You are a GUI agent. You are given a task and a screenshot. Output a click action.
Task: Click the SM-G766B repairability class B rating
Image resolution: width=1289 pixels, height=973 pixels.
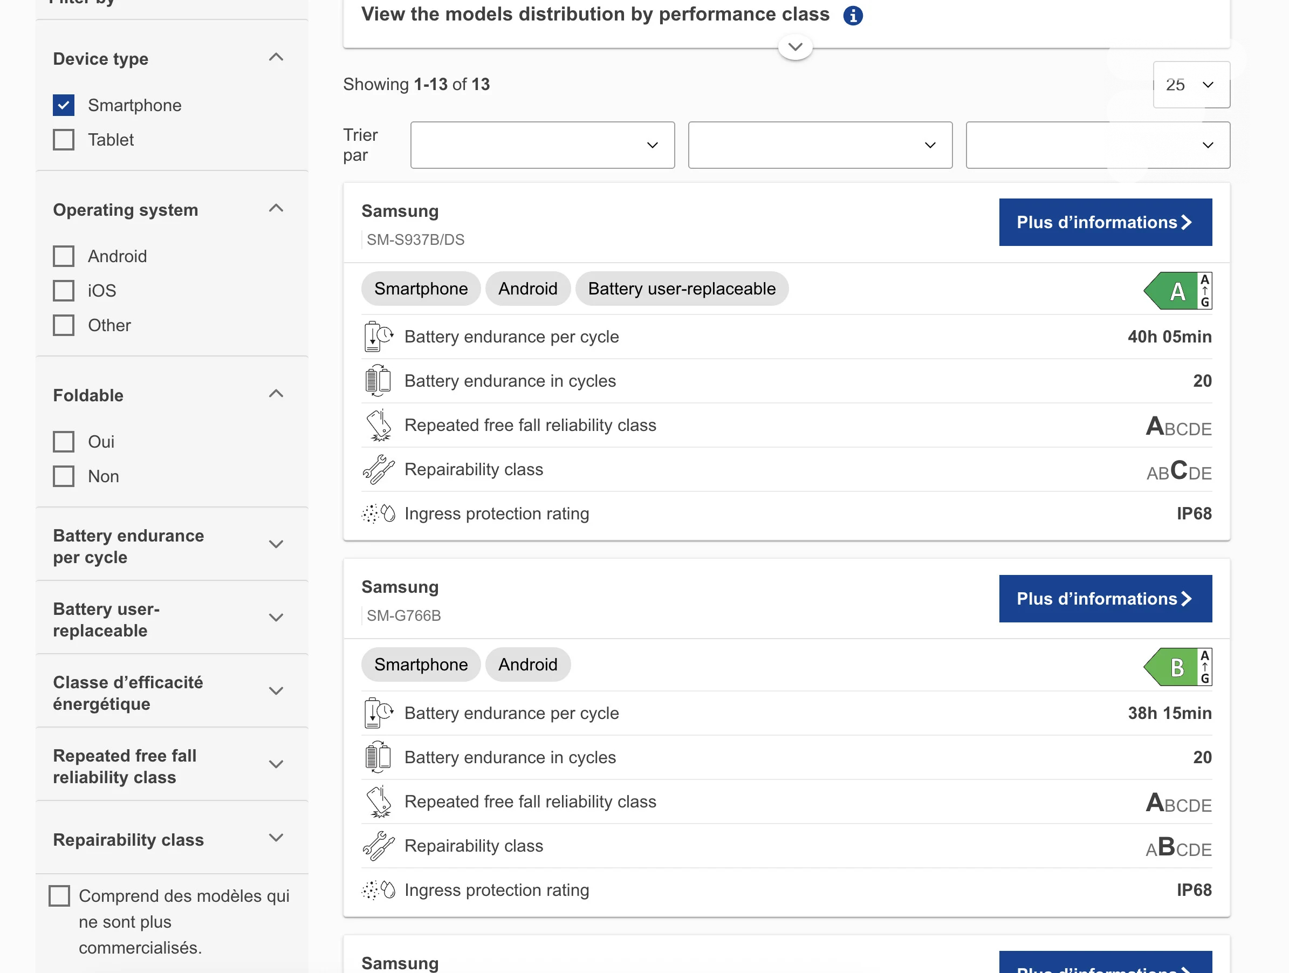[x=1179, y=846]
